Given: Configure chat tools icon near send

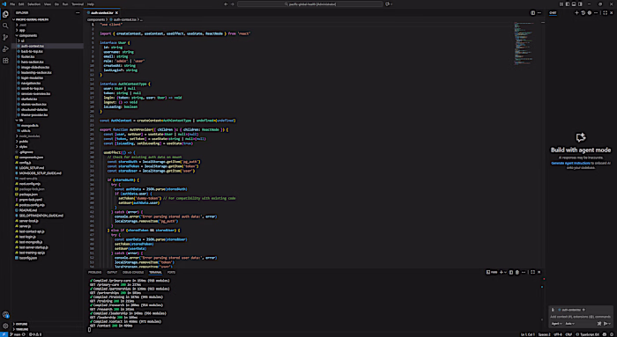Looking at the screenshot, I should [598, 324].
